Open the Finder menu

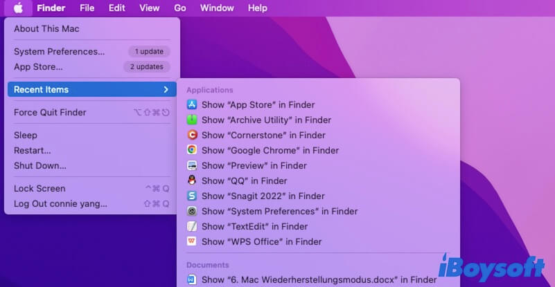pyautogui.click(x=51, y=8)
